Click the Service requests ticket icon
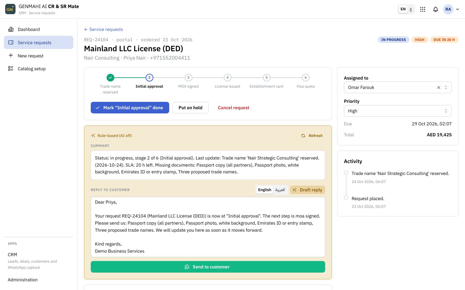This screenshot has width=465, height=290. coord(11,43)
